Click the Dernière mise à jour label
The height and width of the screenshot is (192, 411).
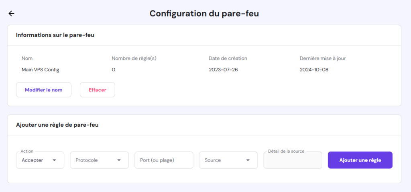point(323,58)
